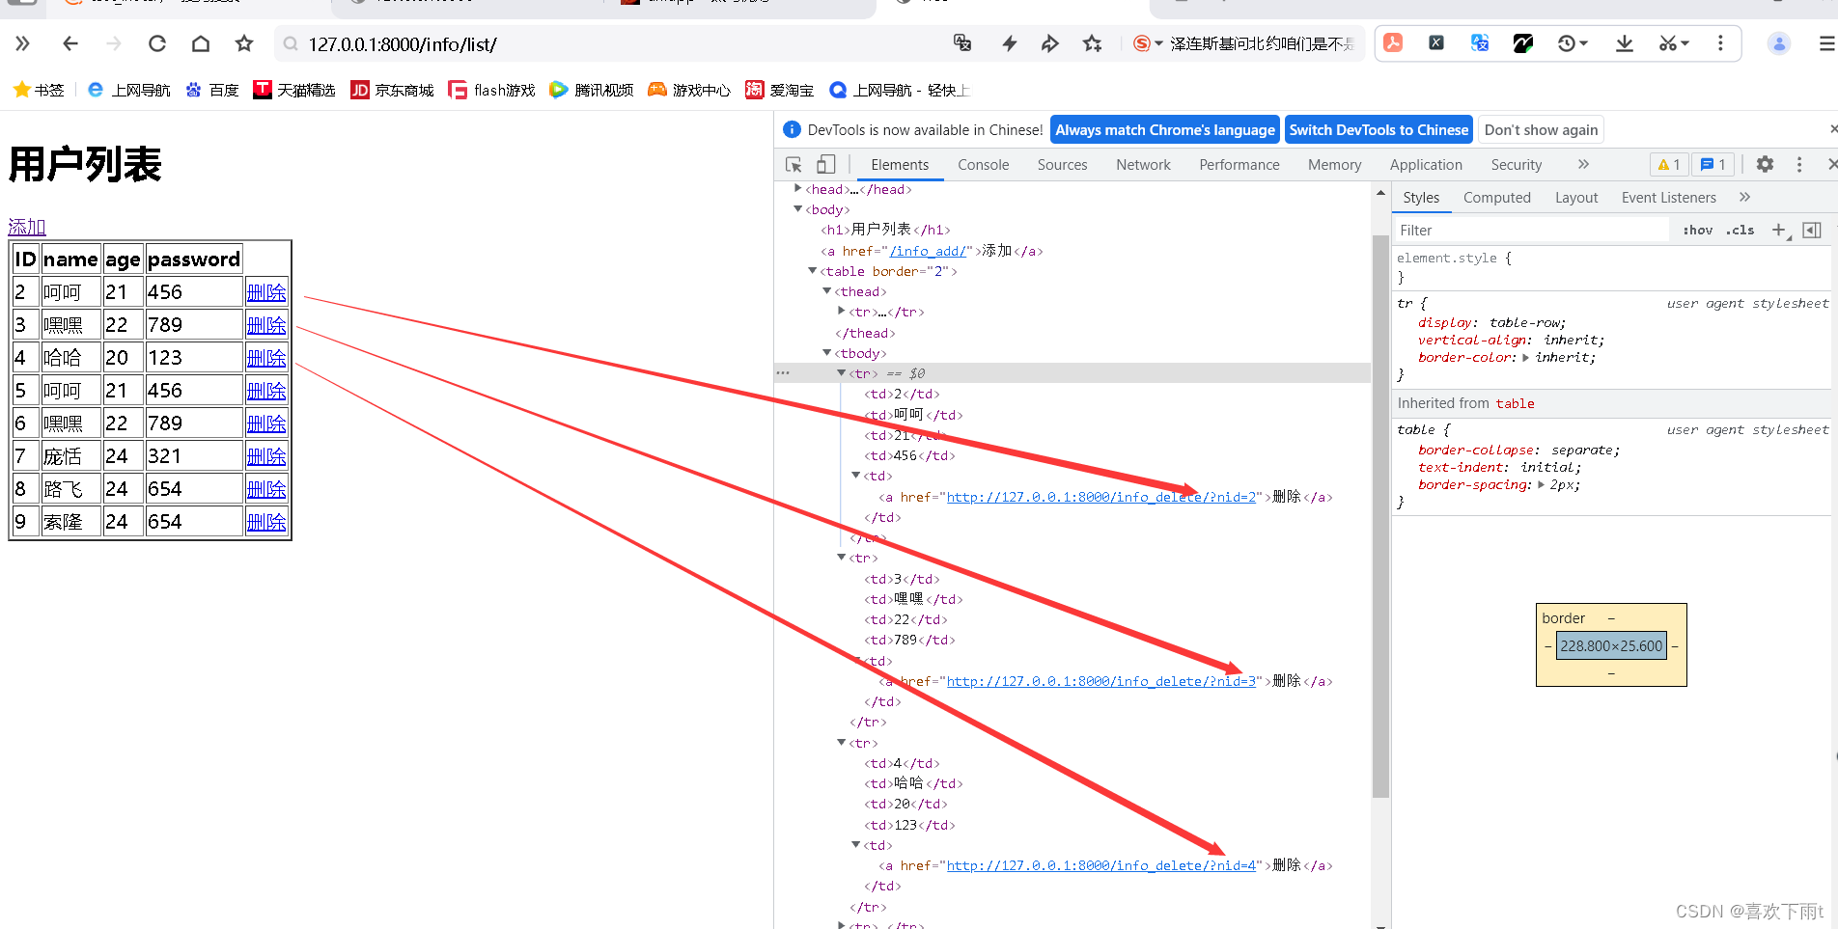Viewport: 1838px width, 929px height.
Task: Toggle the .cls class editor
Action: 1741,230
